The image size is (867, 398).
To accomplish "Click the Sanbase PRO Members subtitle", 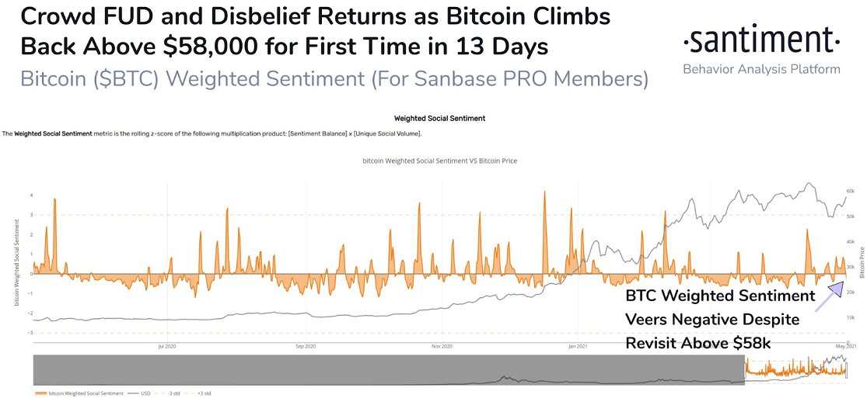I will (334, 79).
